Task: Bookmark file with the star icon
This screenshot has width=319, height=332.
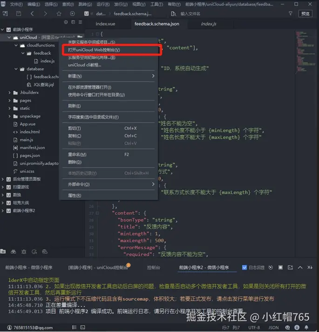Action: [59, 14]
